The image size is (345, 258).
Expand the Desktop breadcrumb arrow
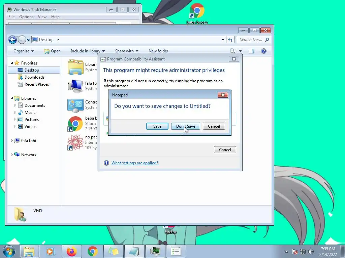pyautogui.click(x=58, y=40)
